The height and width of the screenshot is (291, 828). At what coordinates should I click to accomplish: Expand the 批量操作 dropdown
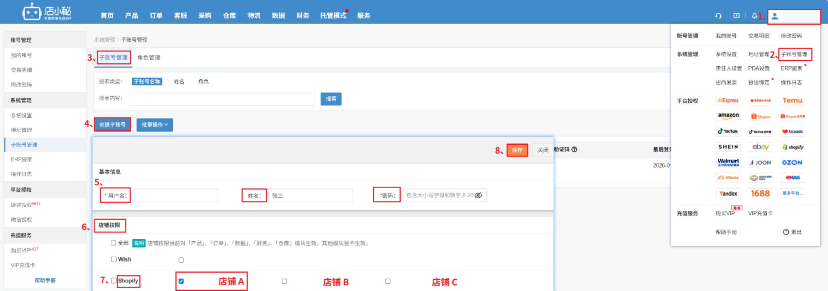(155, 125)
